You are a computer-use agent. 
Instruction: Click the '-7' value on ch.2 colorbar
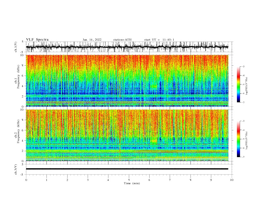coord(243,157)
